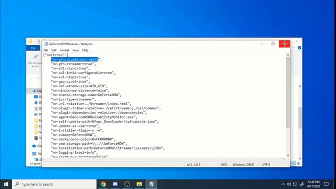Viewport: 336px width, 189px height.
Task: Open OBS Studio from the taskbar
Action: pos(127,184)
